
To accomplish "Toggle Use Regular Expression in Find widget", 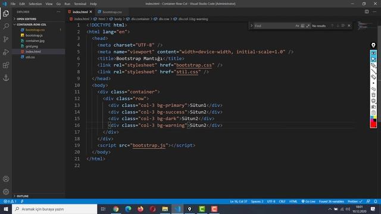I will coord(308,26).
